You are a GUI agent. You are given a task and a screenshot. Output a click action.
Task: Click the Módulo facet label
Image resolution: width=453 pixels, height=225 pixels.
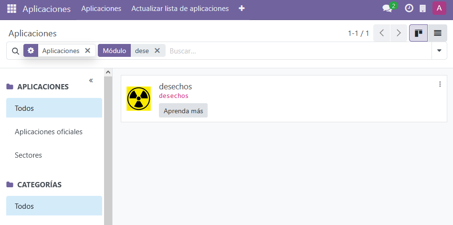[115, 51]
